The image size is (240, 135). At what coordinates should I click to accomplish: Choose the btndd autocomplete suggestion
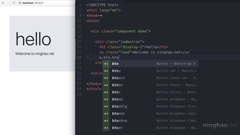pyautogui.click(x=150, y=99)
